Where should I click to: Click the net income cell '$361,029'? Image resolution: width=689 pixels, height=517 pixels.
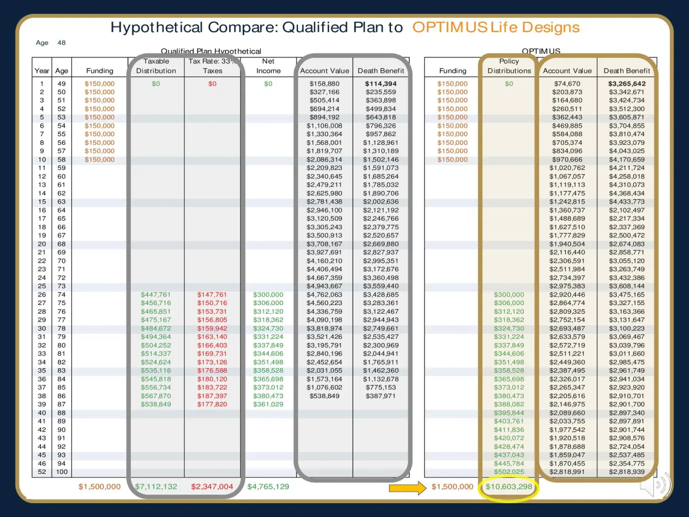tap(268, 404)
